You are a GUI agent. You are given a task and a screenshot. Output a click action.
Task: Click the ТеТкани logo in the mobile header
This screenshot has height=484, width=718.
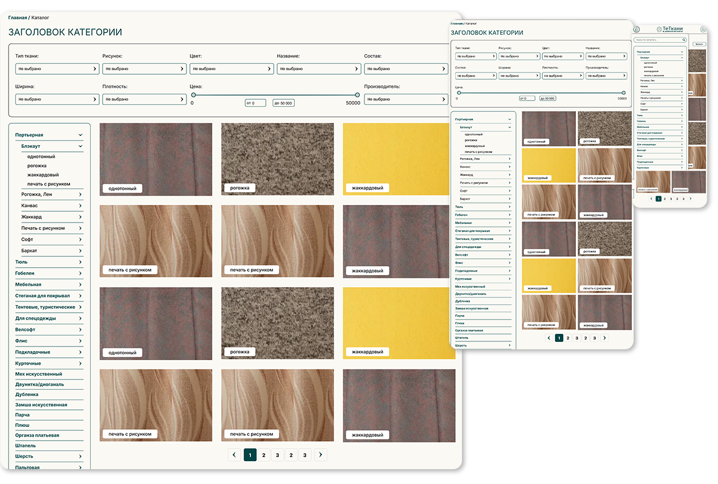tap(670, 29)
